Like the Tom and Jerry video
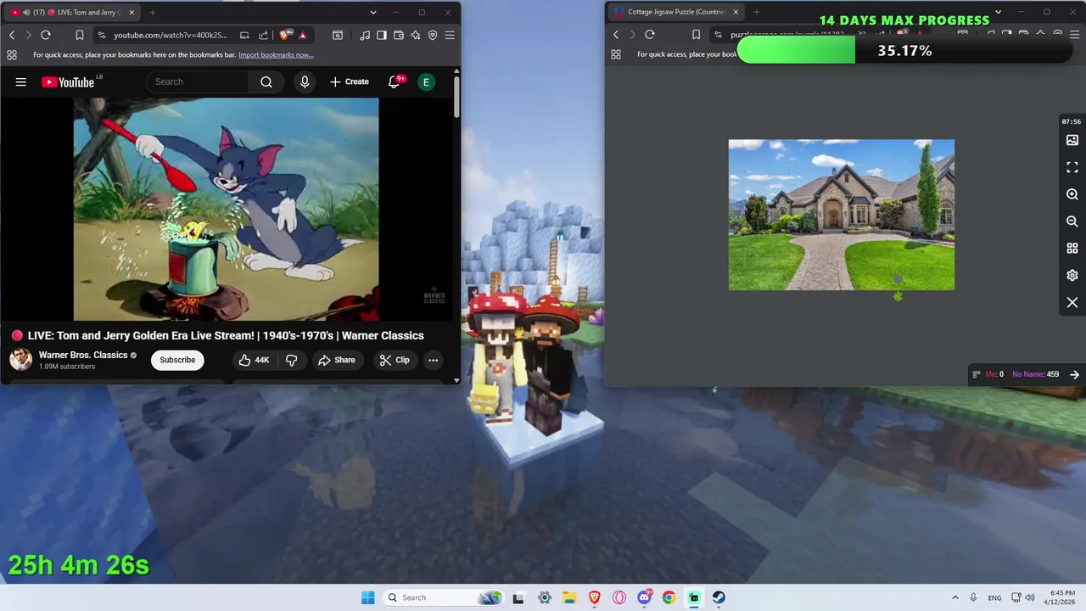Viewport: 1086px width, 611px height. click(x=254, y=360)
